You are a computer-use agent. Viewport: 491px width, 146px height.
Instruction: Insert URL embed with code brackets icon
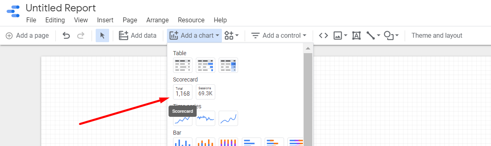pos(323,36)
